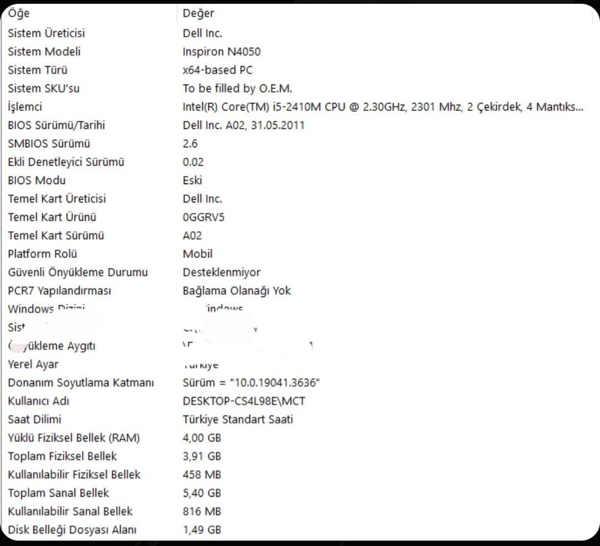Click the value Desteklenmiyor

(222, 272)
